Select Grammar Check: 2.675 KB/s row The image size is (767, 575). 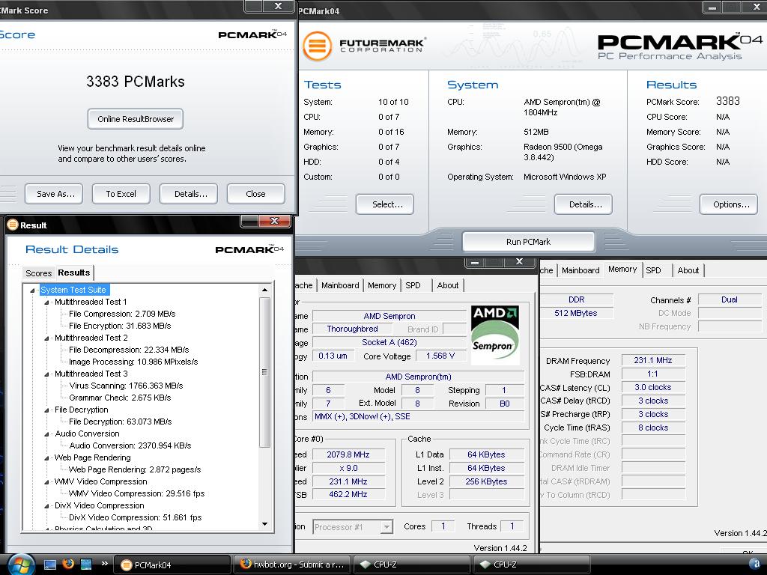(120, 398)
